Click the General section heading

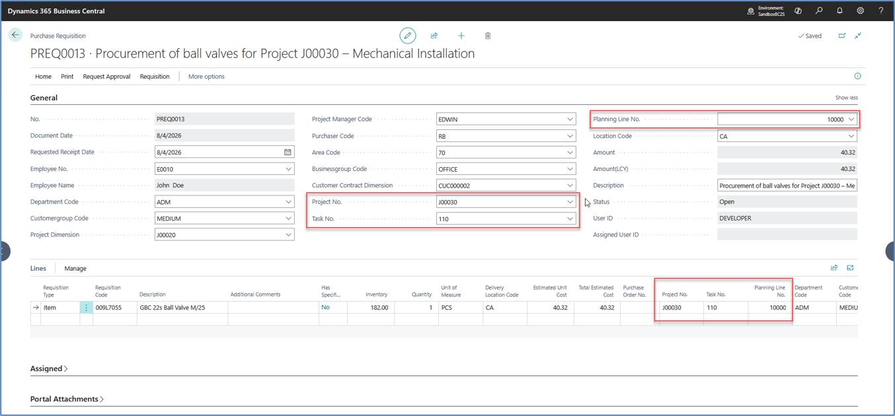[44, 98]
